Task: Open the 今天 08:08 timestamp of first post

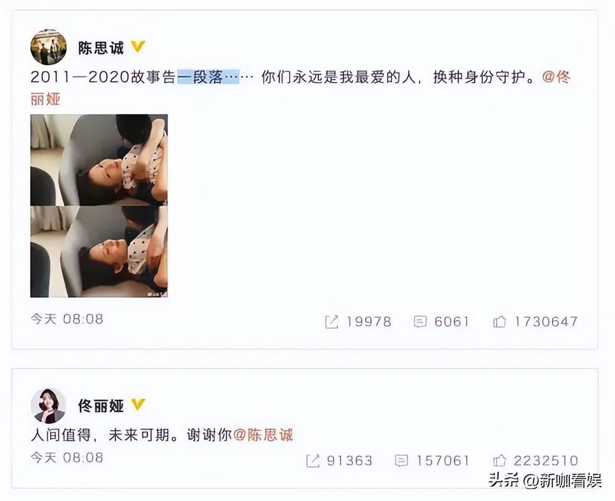Action: 67,319
